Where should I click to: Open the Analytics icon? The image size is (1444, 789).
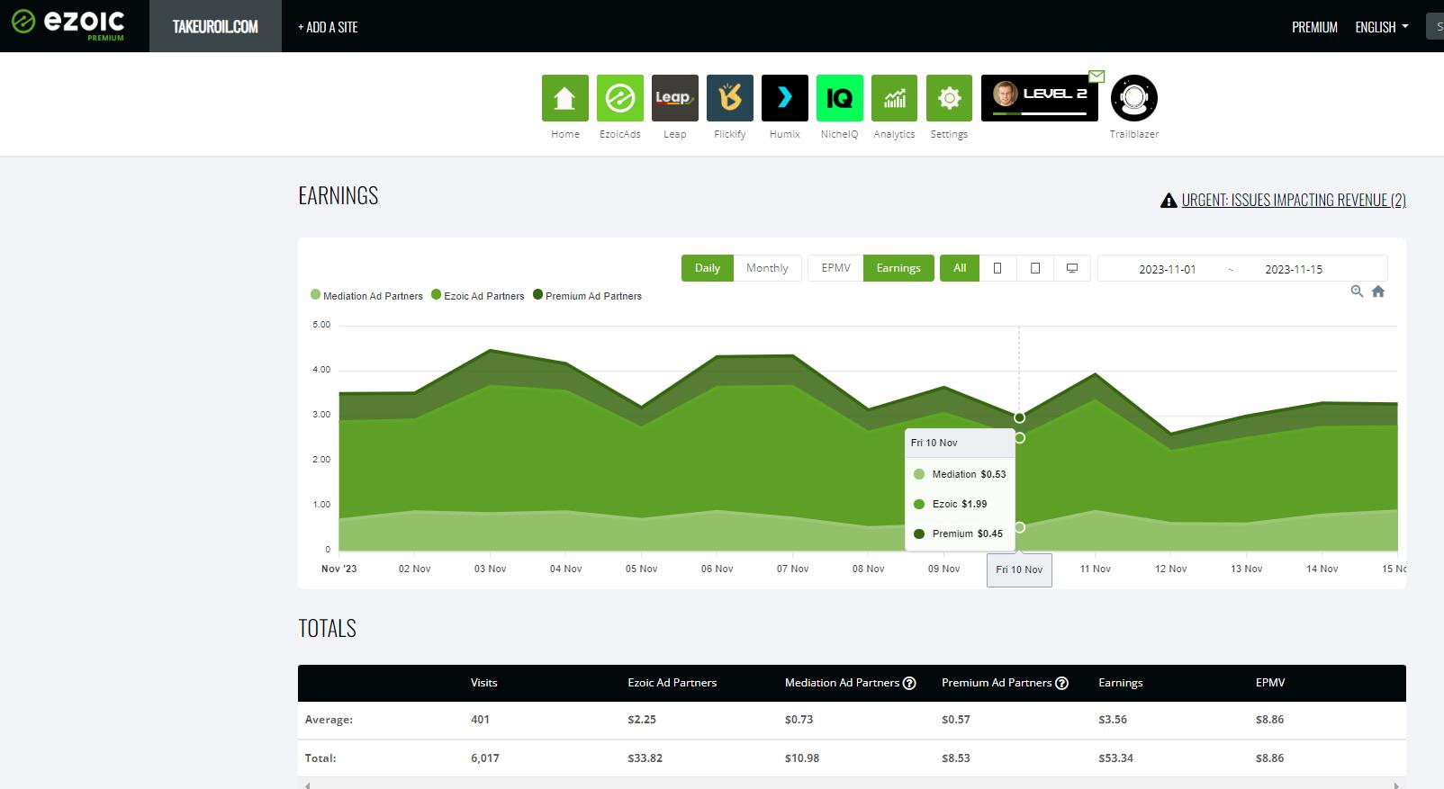(894, 98)
